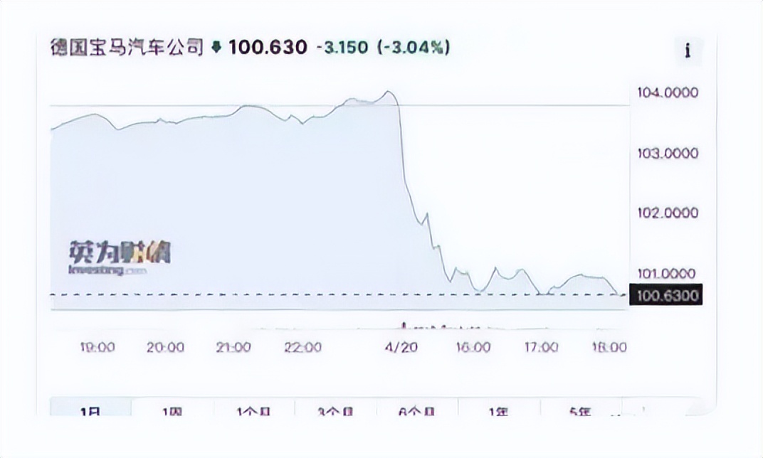Click the 德国宝马汽车公司 stock title
The height and width of the screenshot is (458, 763).
[x=127, y=48]
